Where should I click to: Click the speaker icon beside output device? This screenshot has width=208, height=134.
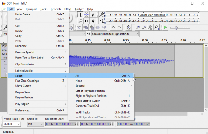coord(88,34)
